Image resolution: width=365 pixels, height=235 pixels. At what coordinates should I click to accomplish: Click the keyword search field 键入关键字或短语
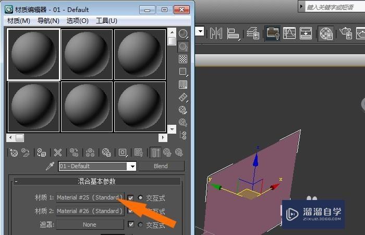(335, 7)
